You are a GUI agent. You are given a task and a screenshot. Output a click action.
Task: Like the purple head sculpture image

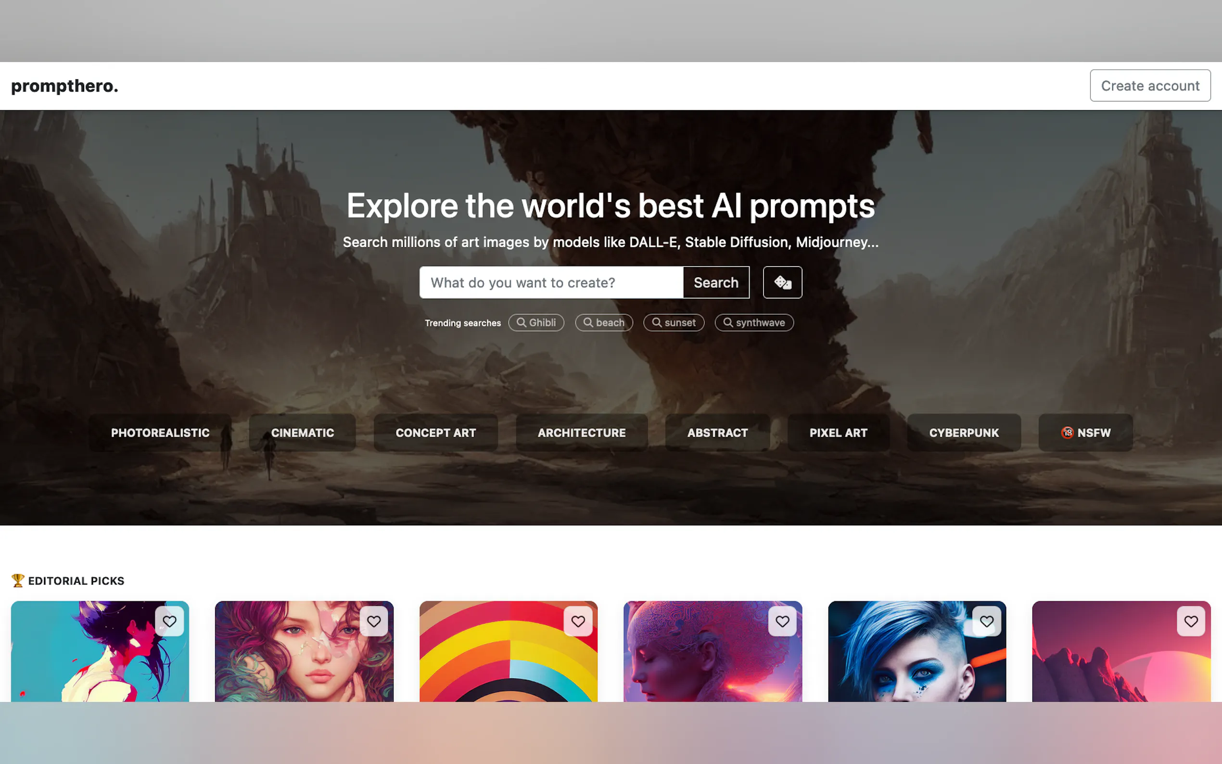(782, 621)
